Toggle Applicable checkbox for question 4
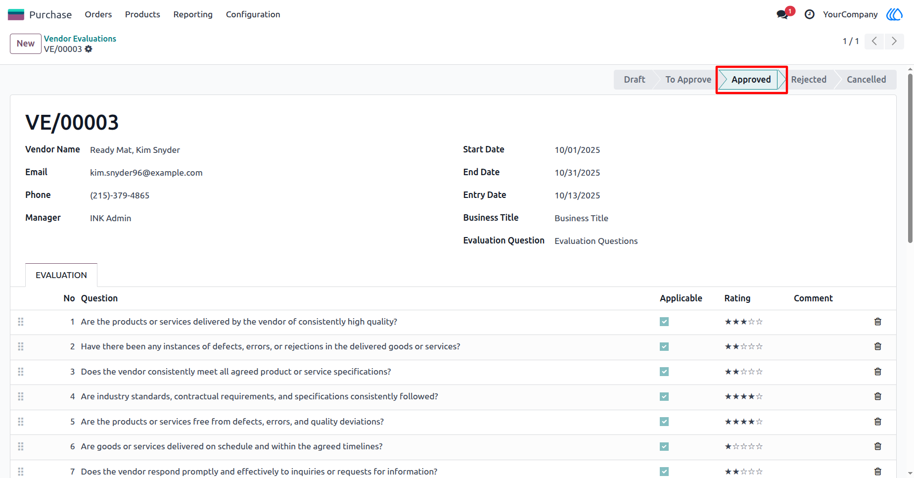 (664, 396)
